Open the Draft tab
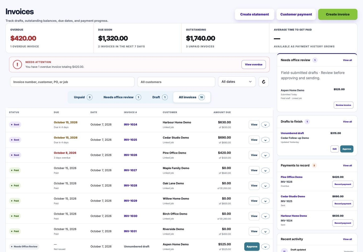Screen dimensions: 363x252 pyautogui.click(x=160, y=97)
